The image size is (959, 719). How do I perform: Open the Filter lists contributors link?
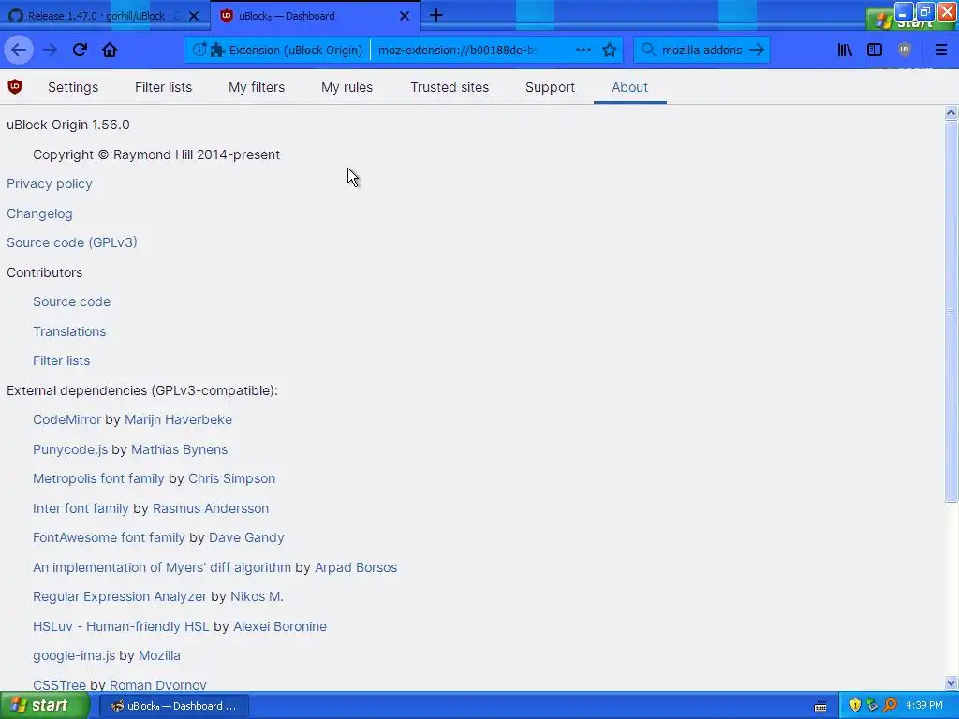61,360
